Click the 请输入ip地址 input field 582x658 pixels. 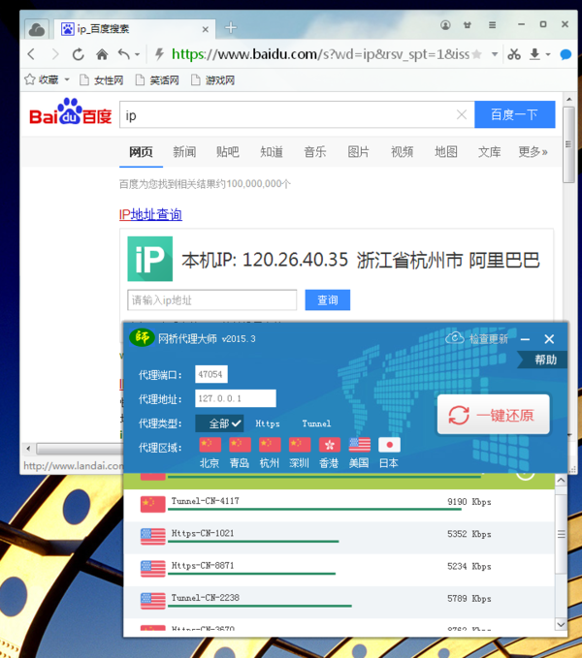point(212,300)
